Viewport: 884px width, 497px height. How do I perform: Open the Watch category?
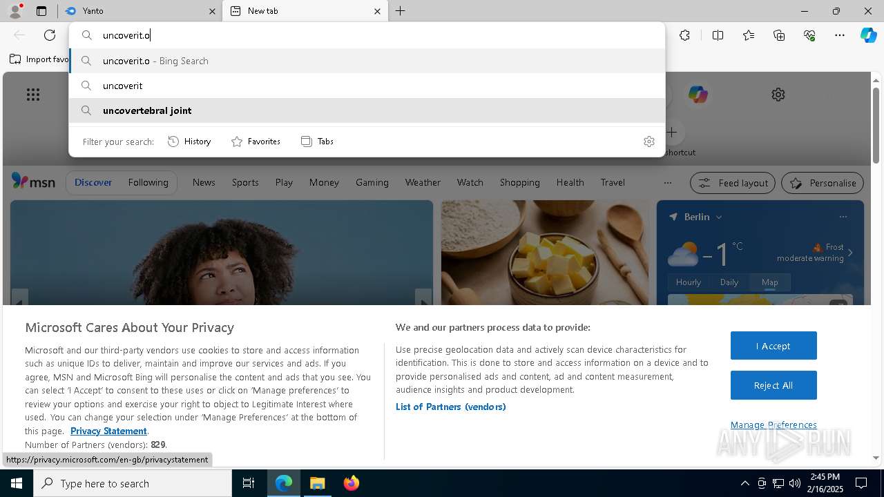pos(470,183)
